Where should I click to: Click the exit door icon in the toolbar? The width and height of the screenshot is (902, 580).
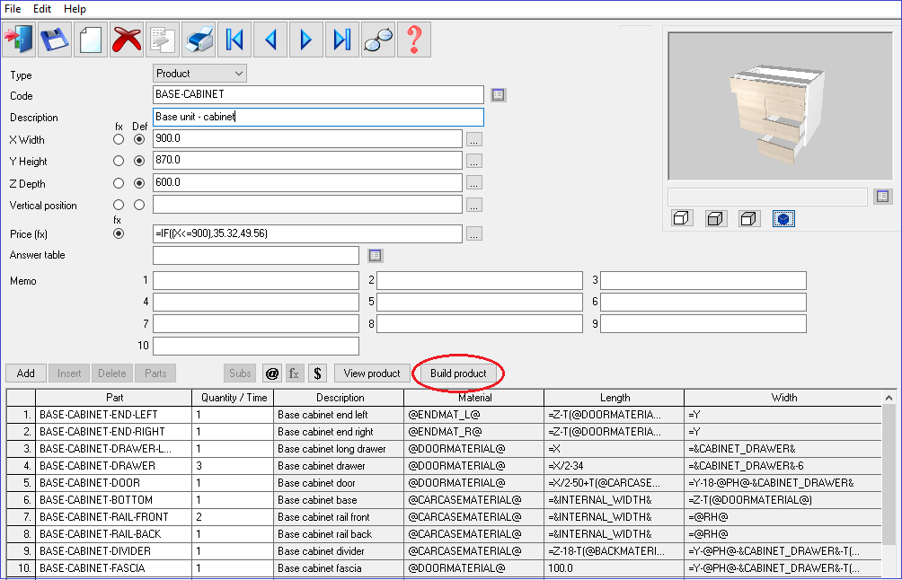19,40
